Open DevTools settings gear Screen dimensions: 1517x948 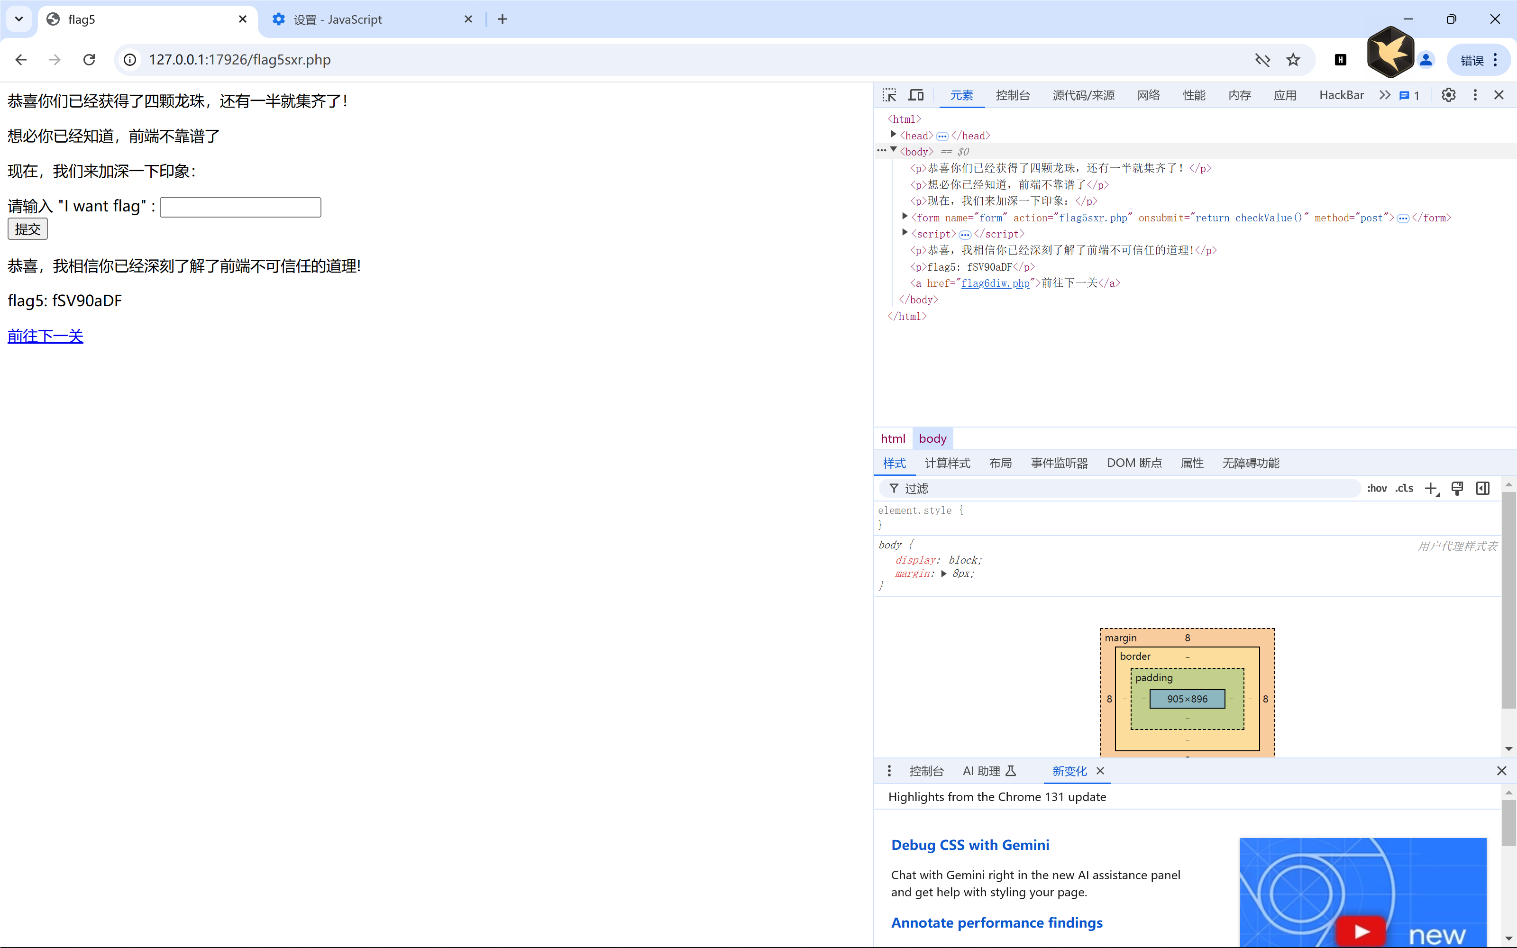click(1448, 95)
